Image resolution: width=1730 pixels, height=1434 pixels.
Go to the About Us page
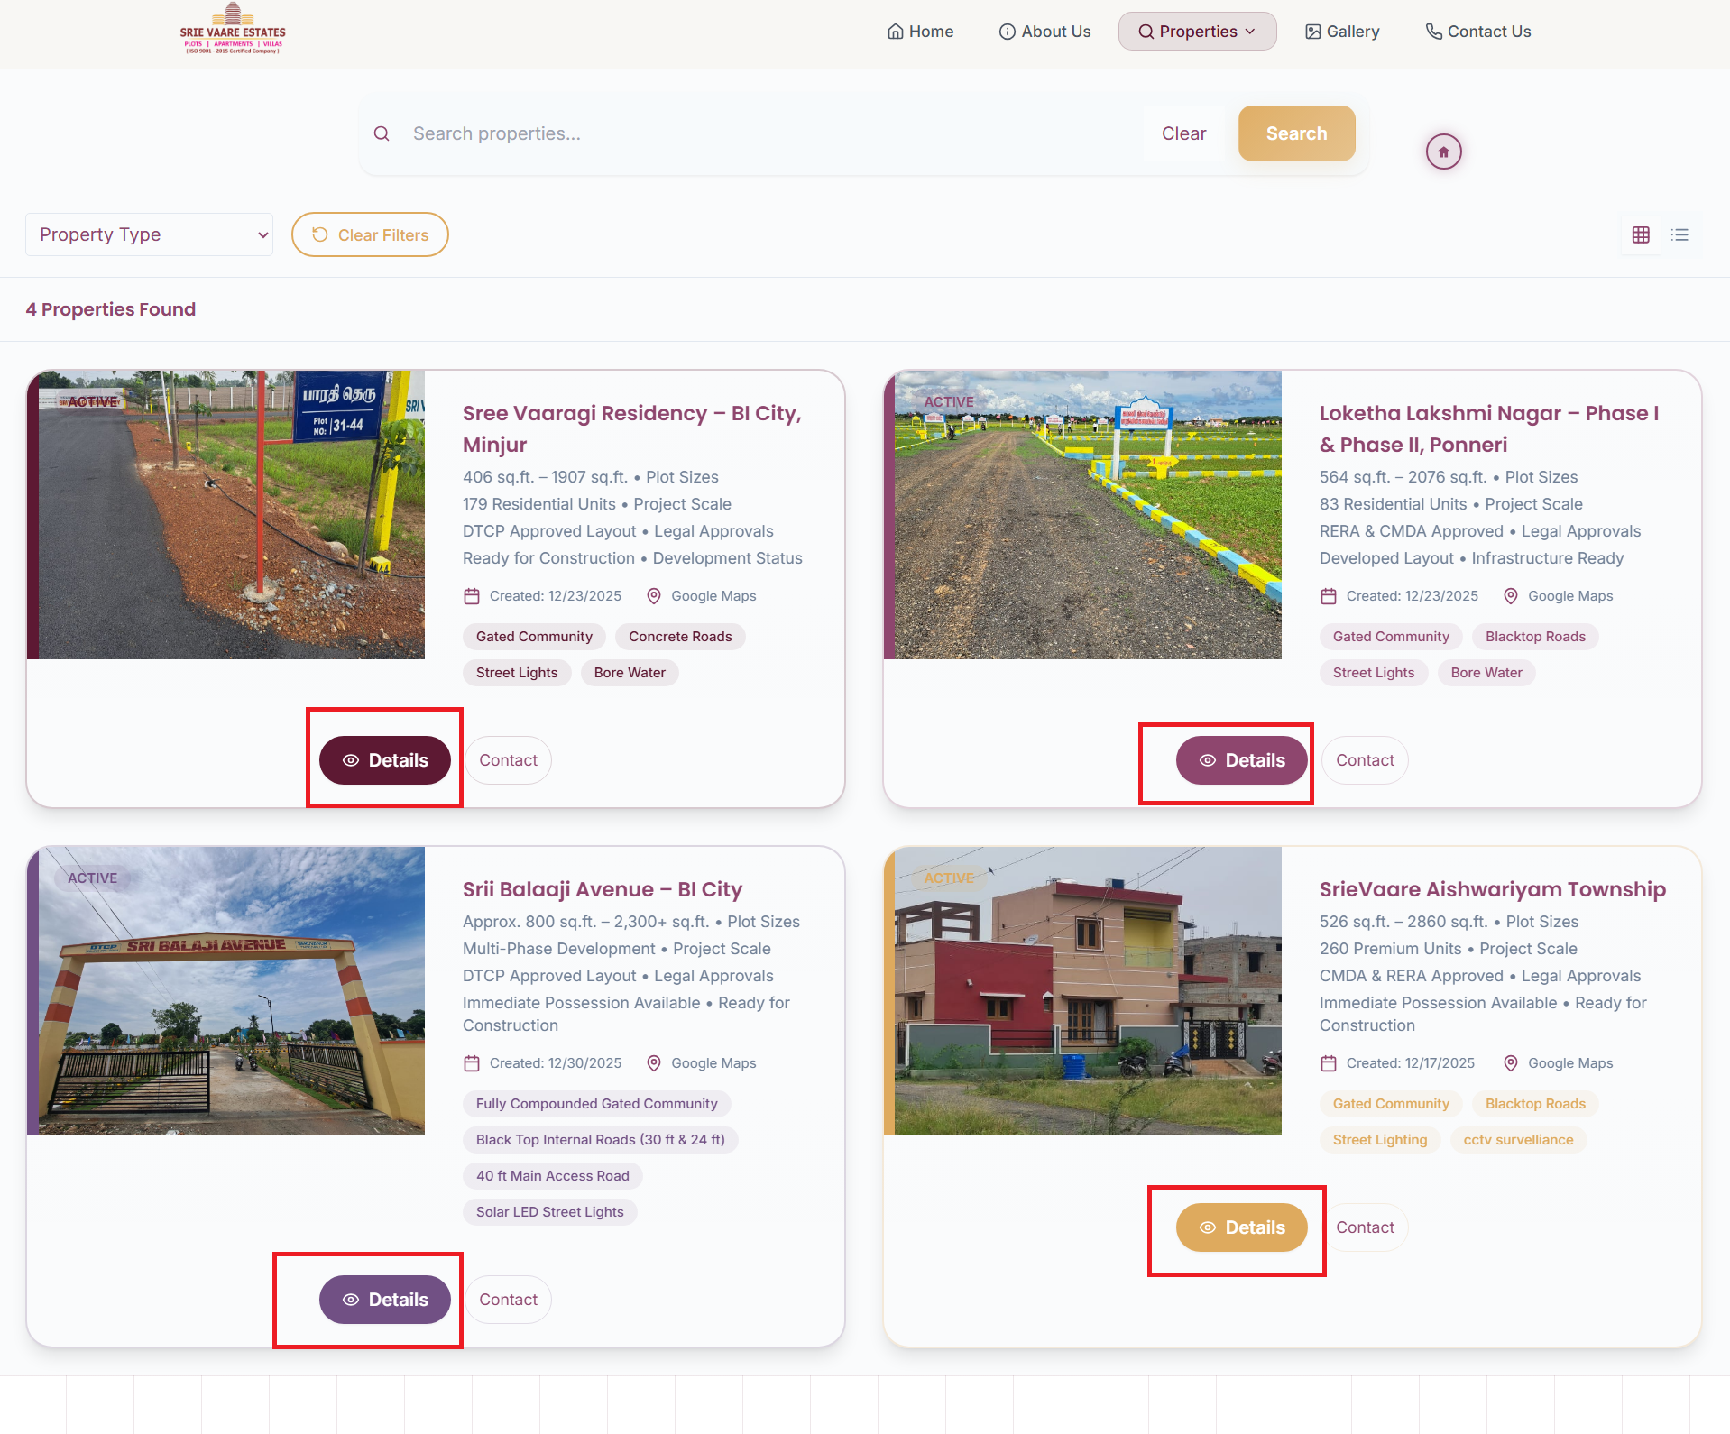point(1044,32)
